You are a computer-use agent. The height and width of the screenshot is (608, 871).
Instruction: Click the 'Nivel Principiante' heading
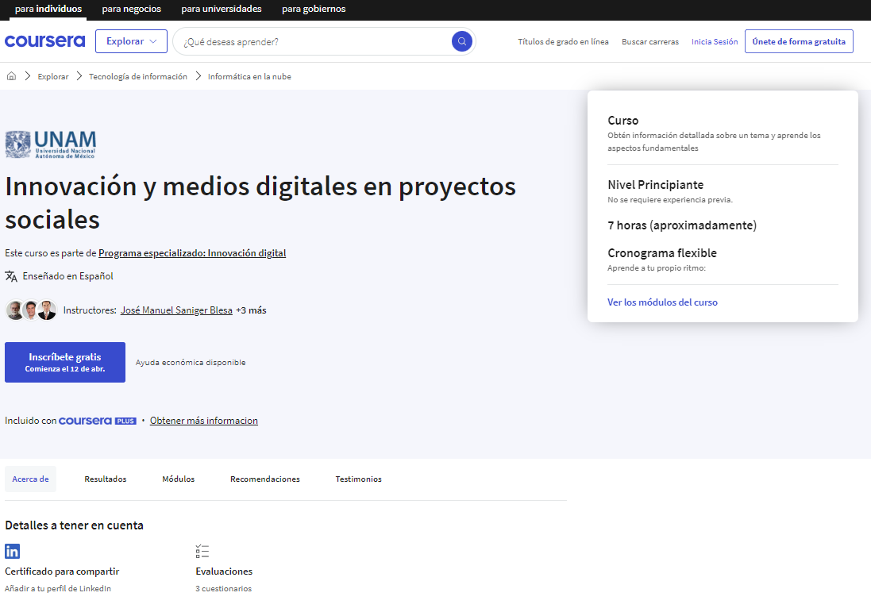656,185
